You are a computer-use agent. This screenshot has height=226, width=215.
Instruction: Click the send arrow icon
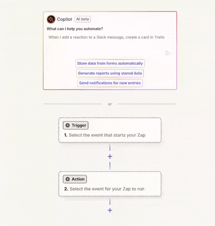pos(168,53)
